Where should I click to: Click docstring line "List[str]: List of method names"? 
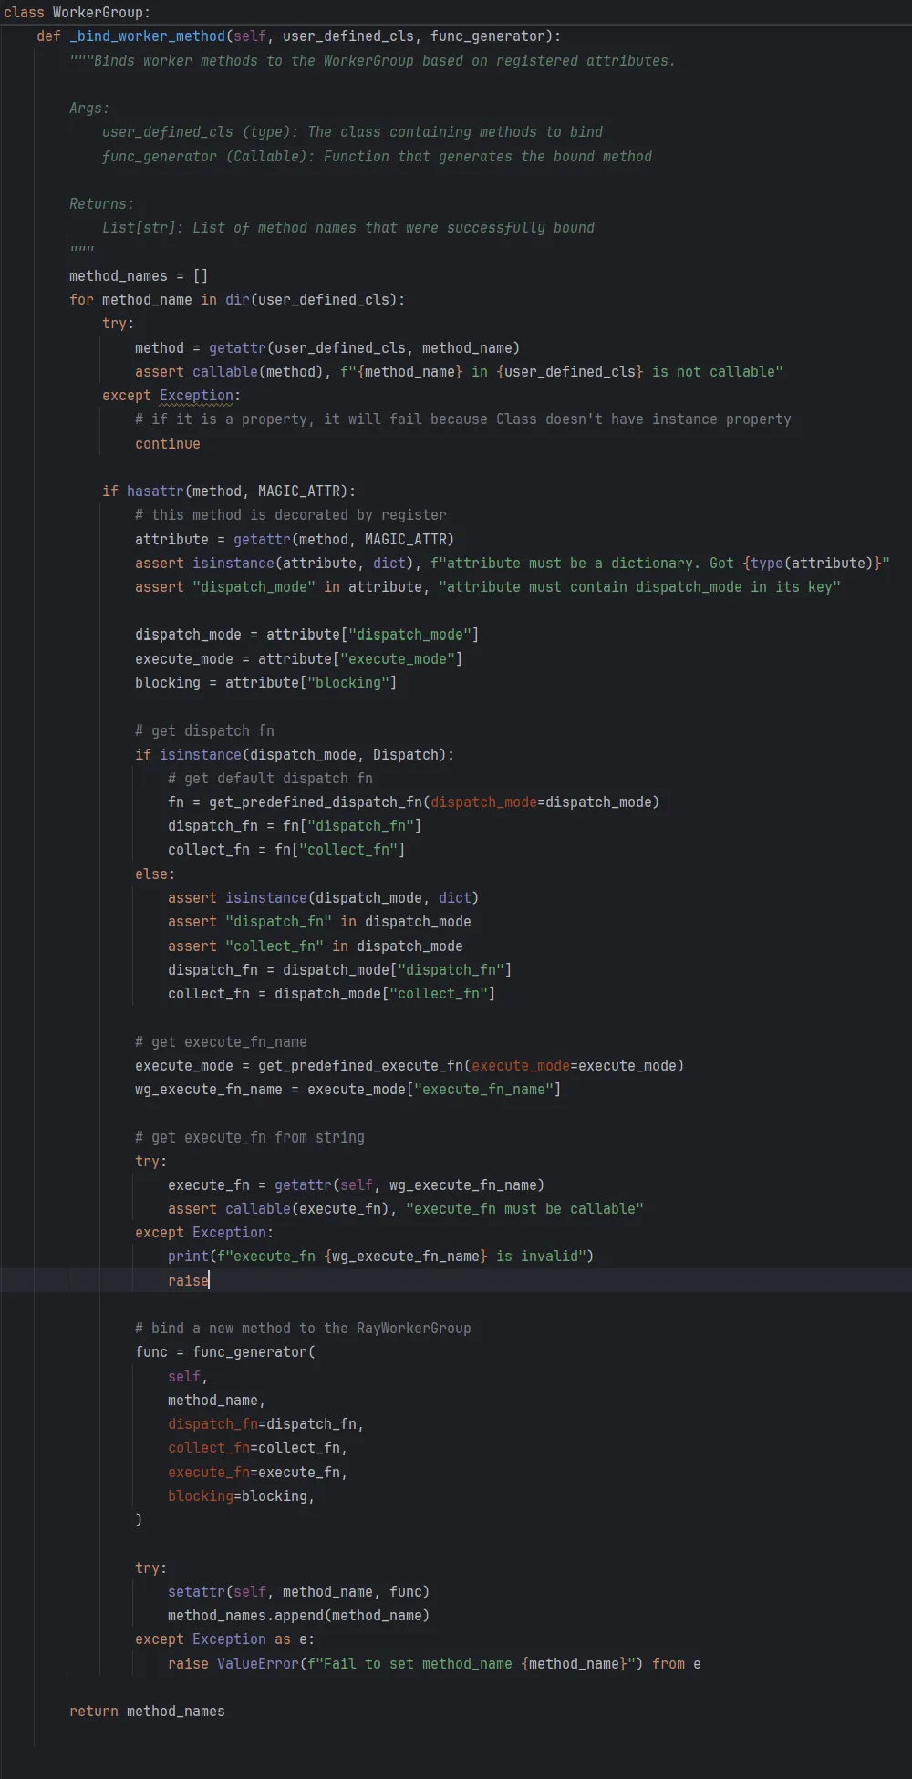tap(347, 228)
